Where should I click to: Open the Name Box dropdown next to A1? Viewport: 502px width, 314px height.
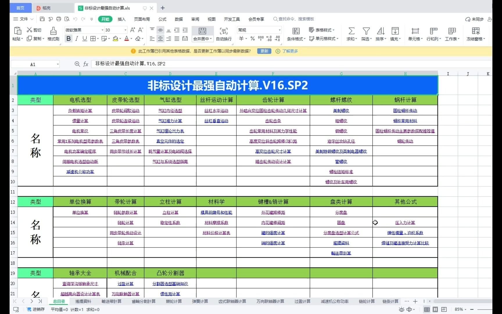tap(58, 64)
